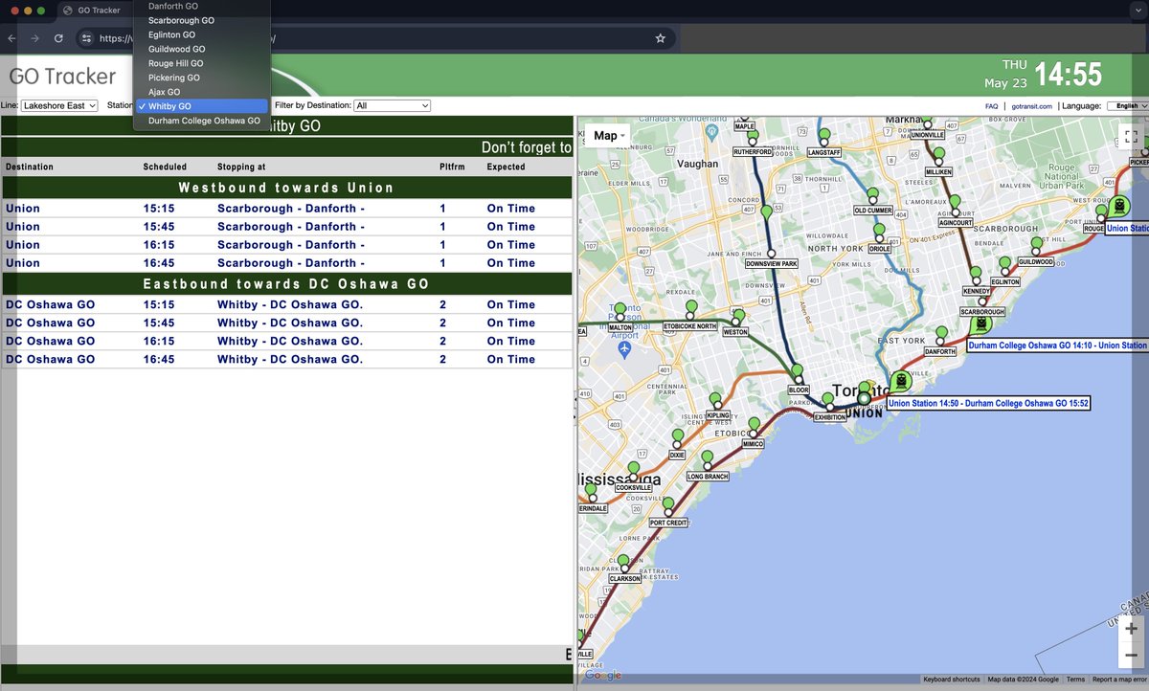Click the Eglinton station pin on map
Image resolution: width=1149 pixels, height=691 pixels.
pos(1004,264)
